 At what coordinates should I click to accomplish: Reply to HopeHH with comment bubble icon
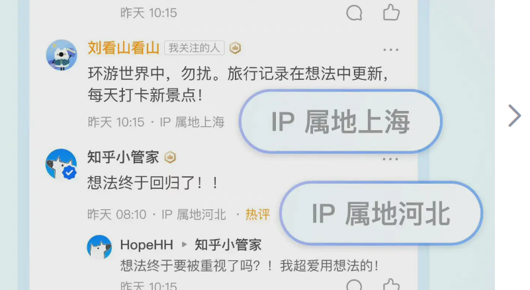(354, 285)
